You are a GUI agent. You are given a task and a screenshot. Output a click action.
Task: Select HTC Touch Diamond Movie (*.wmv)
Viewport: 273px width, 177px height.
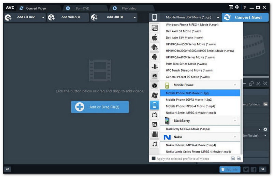tap(200, 70)
